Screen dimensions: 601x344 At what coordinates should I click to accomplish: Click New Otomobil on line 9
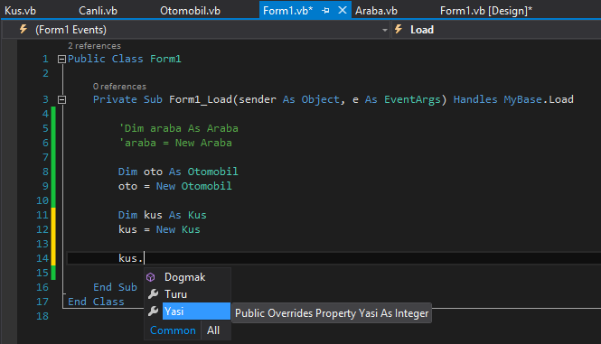(194, 186)
